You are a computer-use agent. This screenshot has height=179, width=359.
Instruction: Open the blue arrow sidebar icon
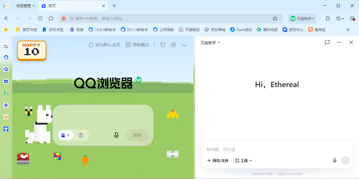click(6, 129)
